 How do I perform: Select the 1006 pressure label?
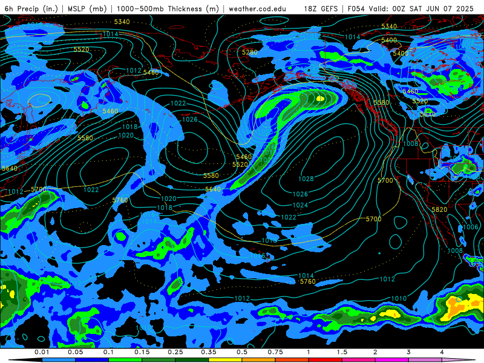pyautogui.click(x=471, y=227)
